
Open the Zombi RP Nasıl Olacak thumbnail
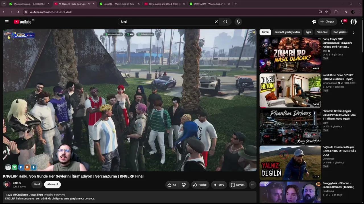coord(290,55)
